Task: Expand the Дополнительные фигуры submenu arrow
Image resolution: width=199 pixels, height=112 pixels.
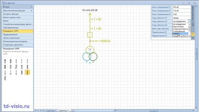Action: click(x=31, y=11)
